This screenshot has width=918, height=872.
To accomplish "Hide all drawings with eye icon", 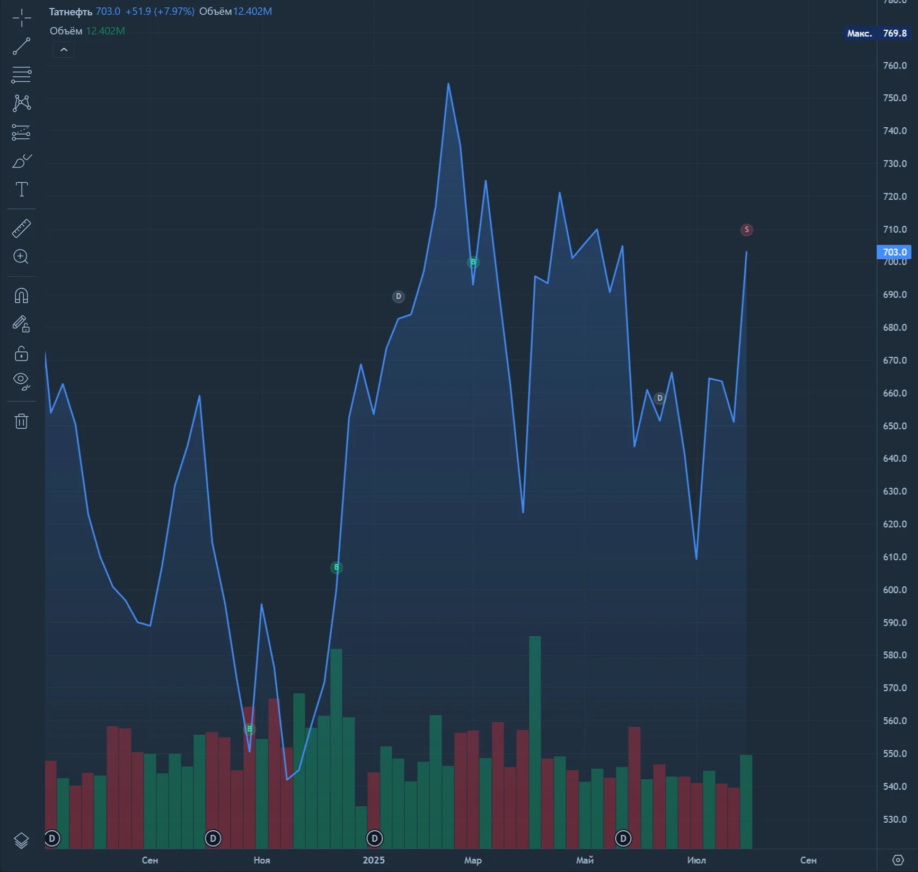I will 22,381.
